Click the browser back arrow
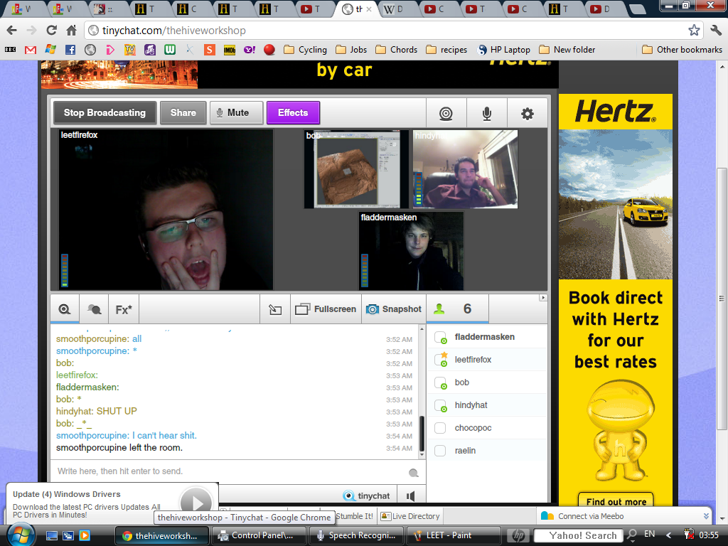The image size is (728, 546). (x=12, y=31)
